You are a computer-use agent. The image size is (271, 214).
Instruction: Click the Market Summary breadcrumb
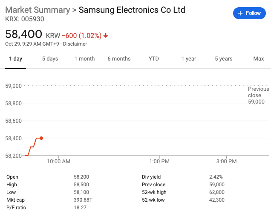[37, 10]
